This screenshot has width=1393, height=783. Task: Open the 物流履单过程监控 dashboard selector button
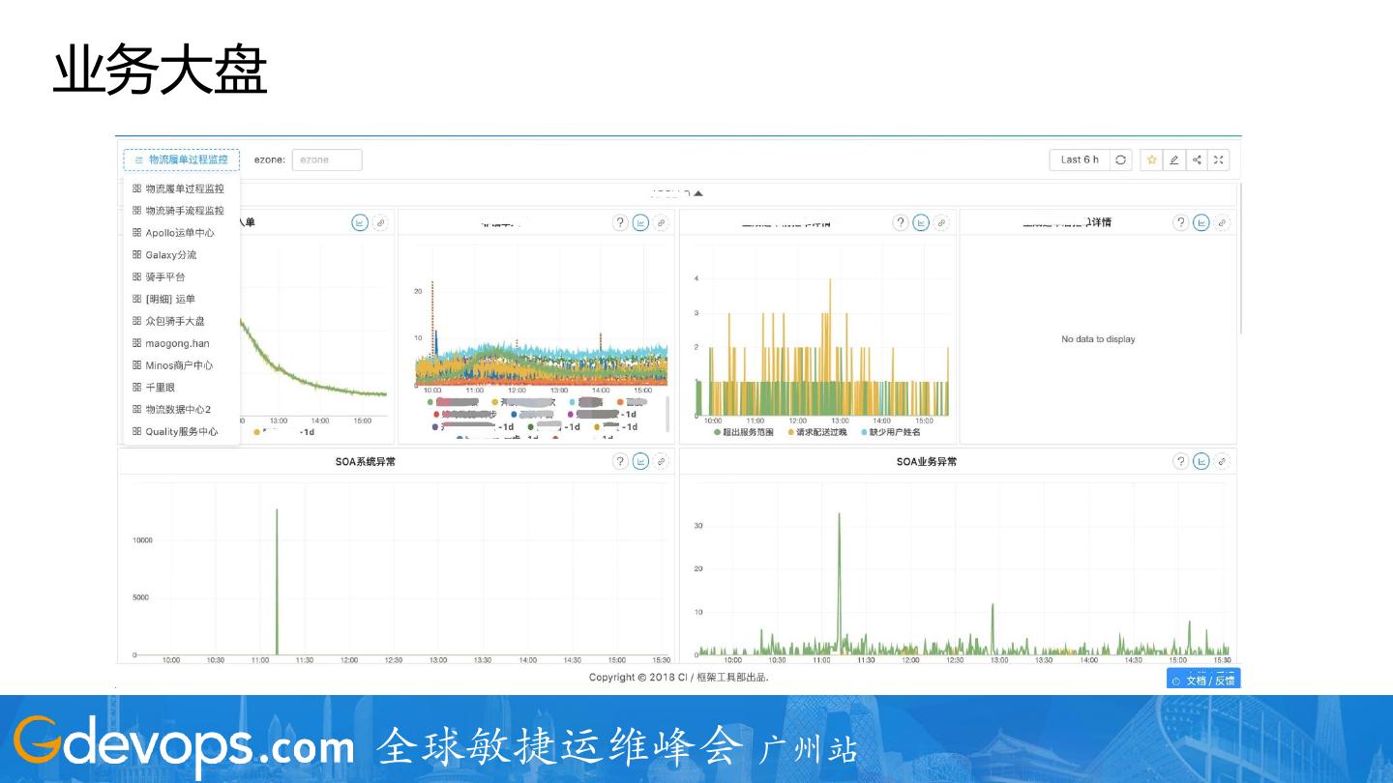pyautogui.click(x=182, y=159)
